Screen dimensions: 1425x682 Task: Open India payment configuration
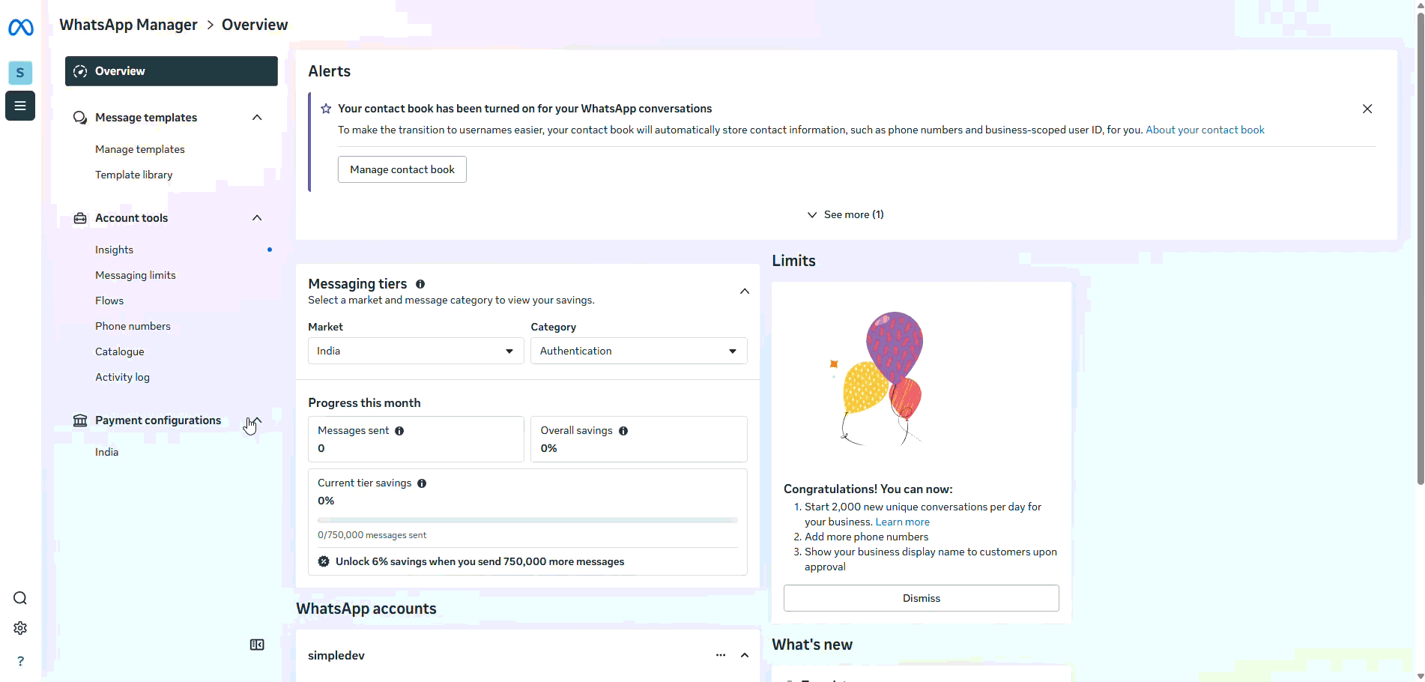click(x=107, y=452)
